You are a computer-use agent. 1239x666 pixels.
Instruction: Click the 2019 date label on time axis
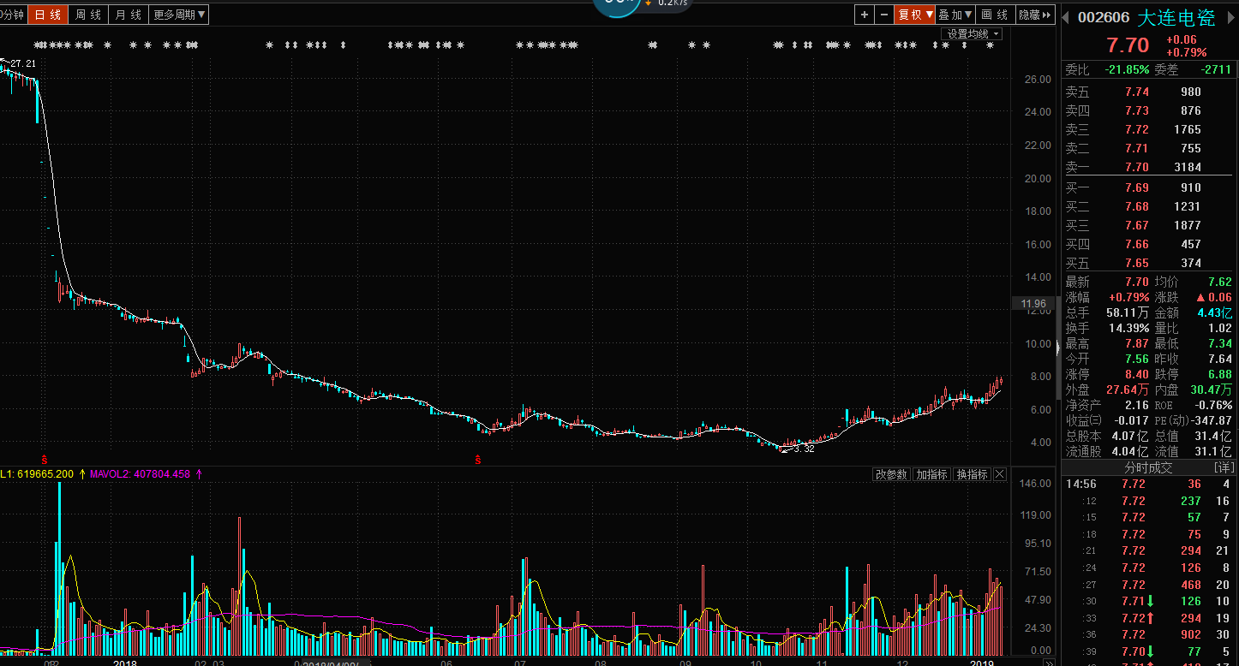coord(981,662)
